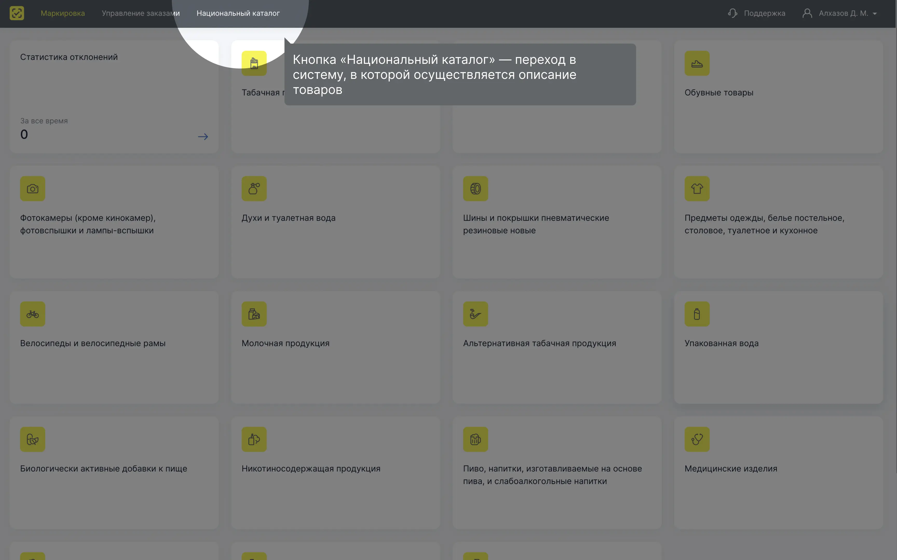Select the footwear shoe icon
The height and width of the screenshot is (560, 897).
697,63
